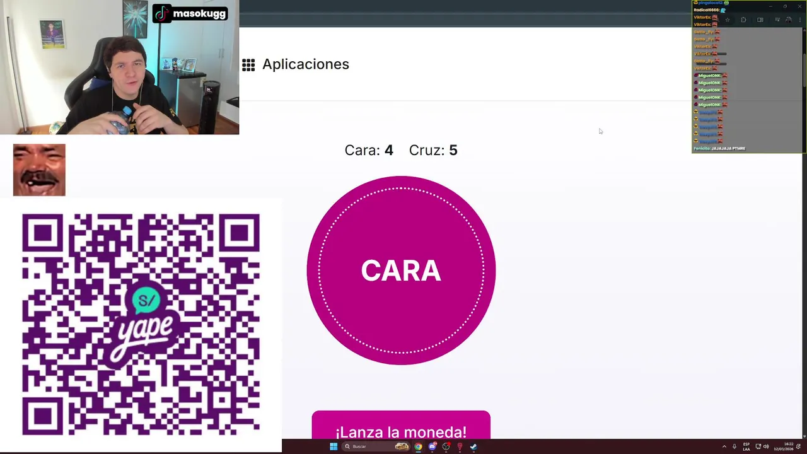Open the notification bell in tray

coord(798,446)
